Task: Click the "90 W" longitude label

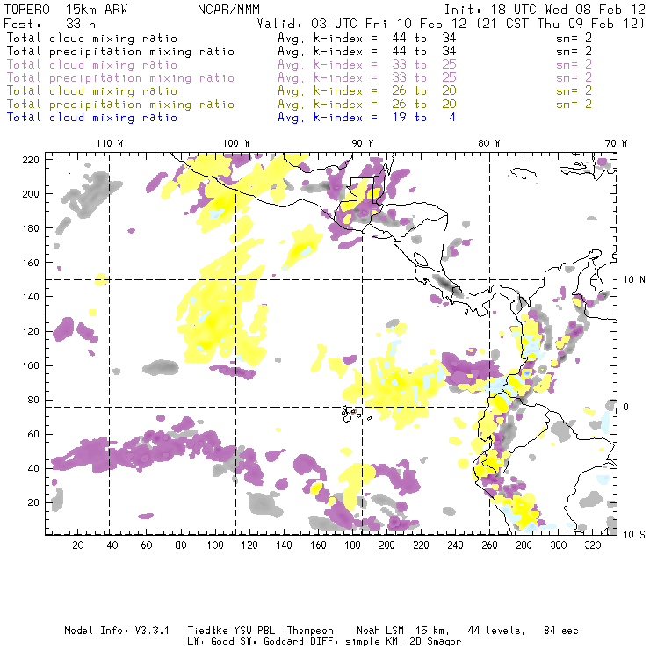Action: 363,143
